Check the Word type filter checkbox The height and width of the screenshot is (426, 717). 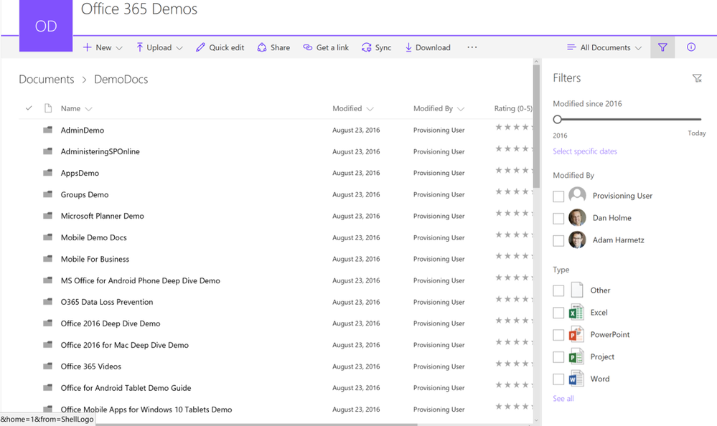tap(558, 379)
